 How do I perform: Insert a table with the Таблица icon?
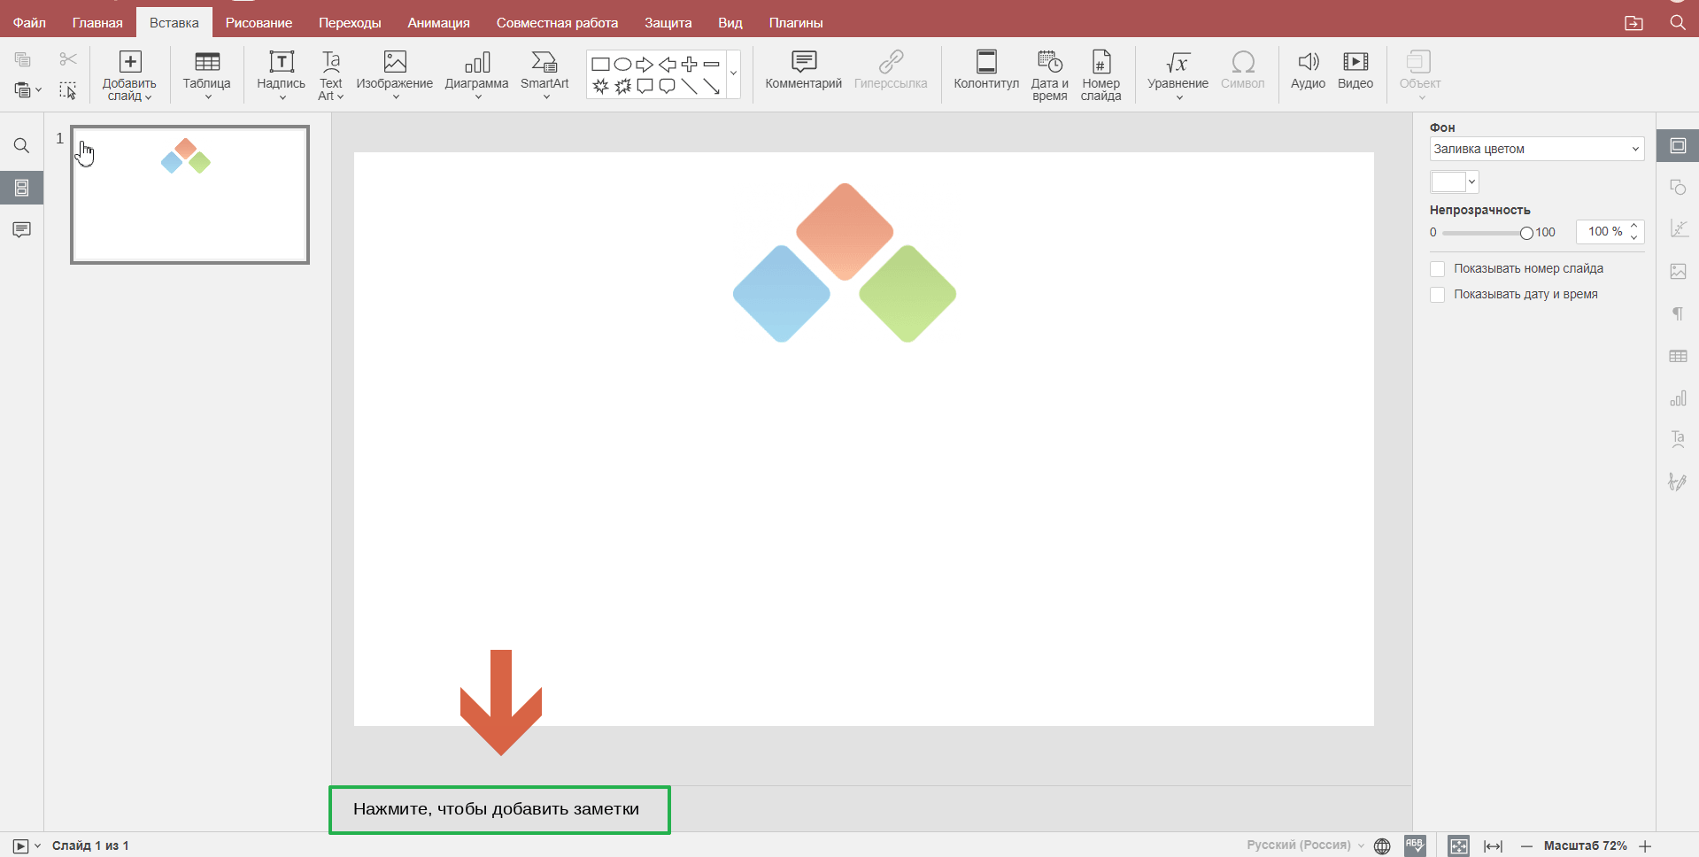point(206,62)
